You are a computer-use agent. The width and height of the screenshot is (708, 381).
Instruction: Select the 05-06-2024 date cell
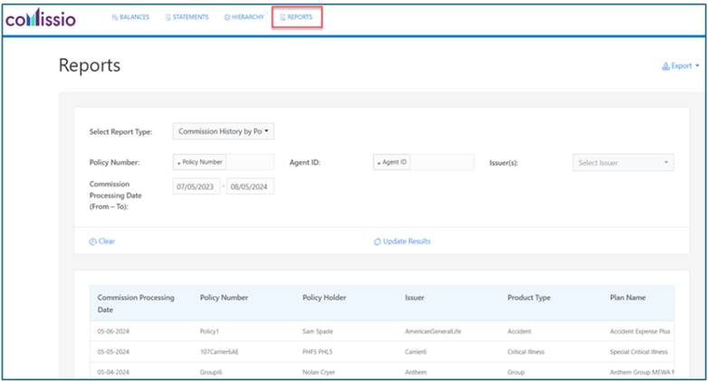click(x=113, y=331)
